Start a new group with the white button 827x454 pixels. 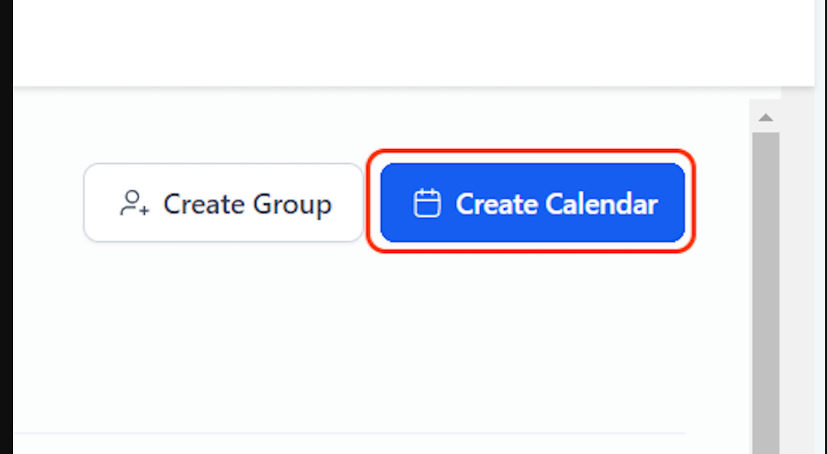coord(224,202)
